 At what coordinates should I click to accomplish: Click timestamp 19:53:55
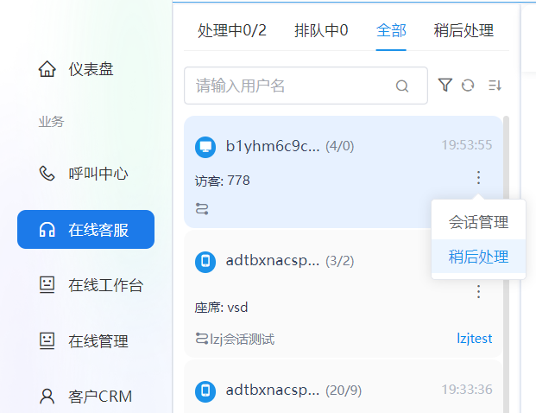pos(467,145)
